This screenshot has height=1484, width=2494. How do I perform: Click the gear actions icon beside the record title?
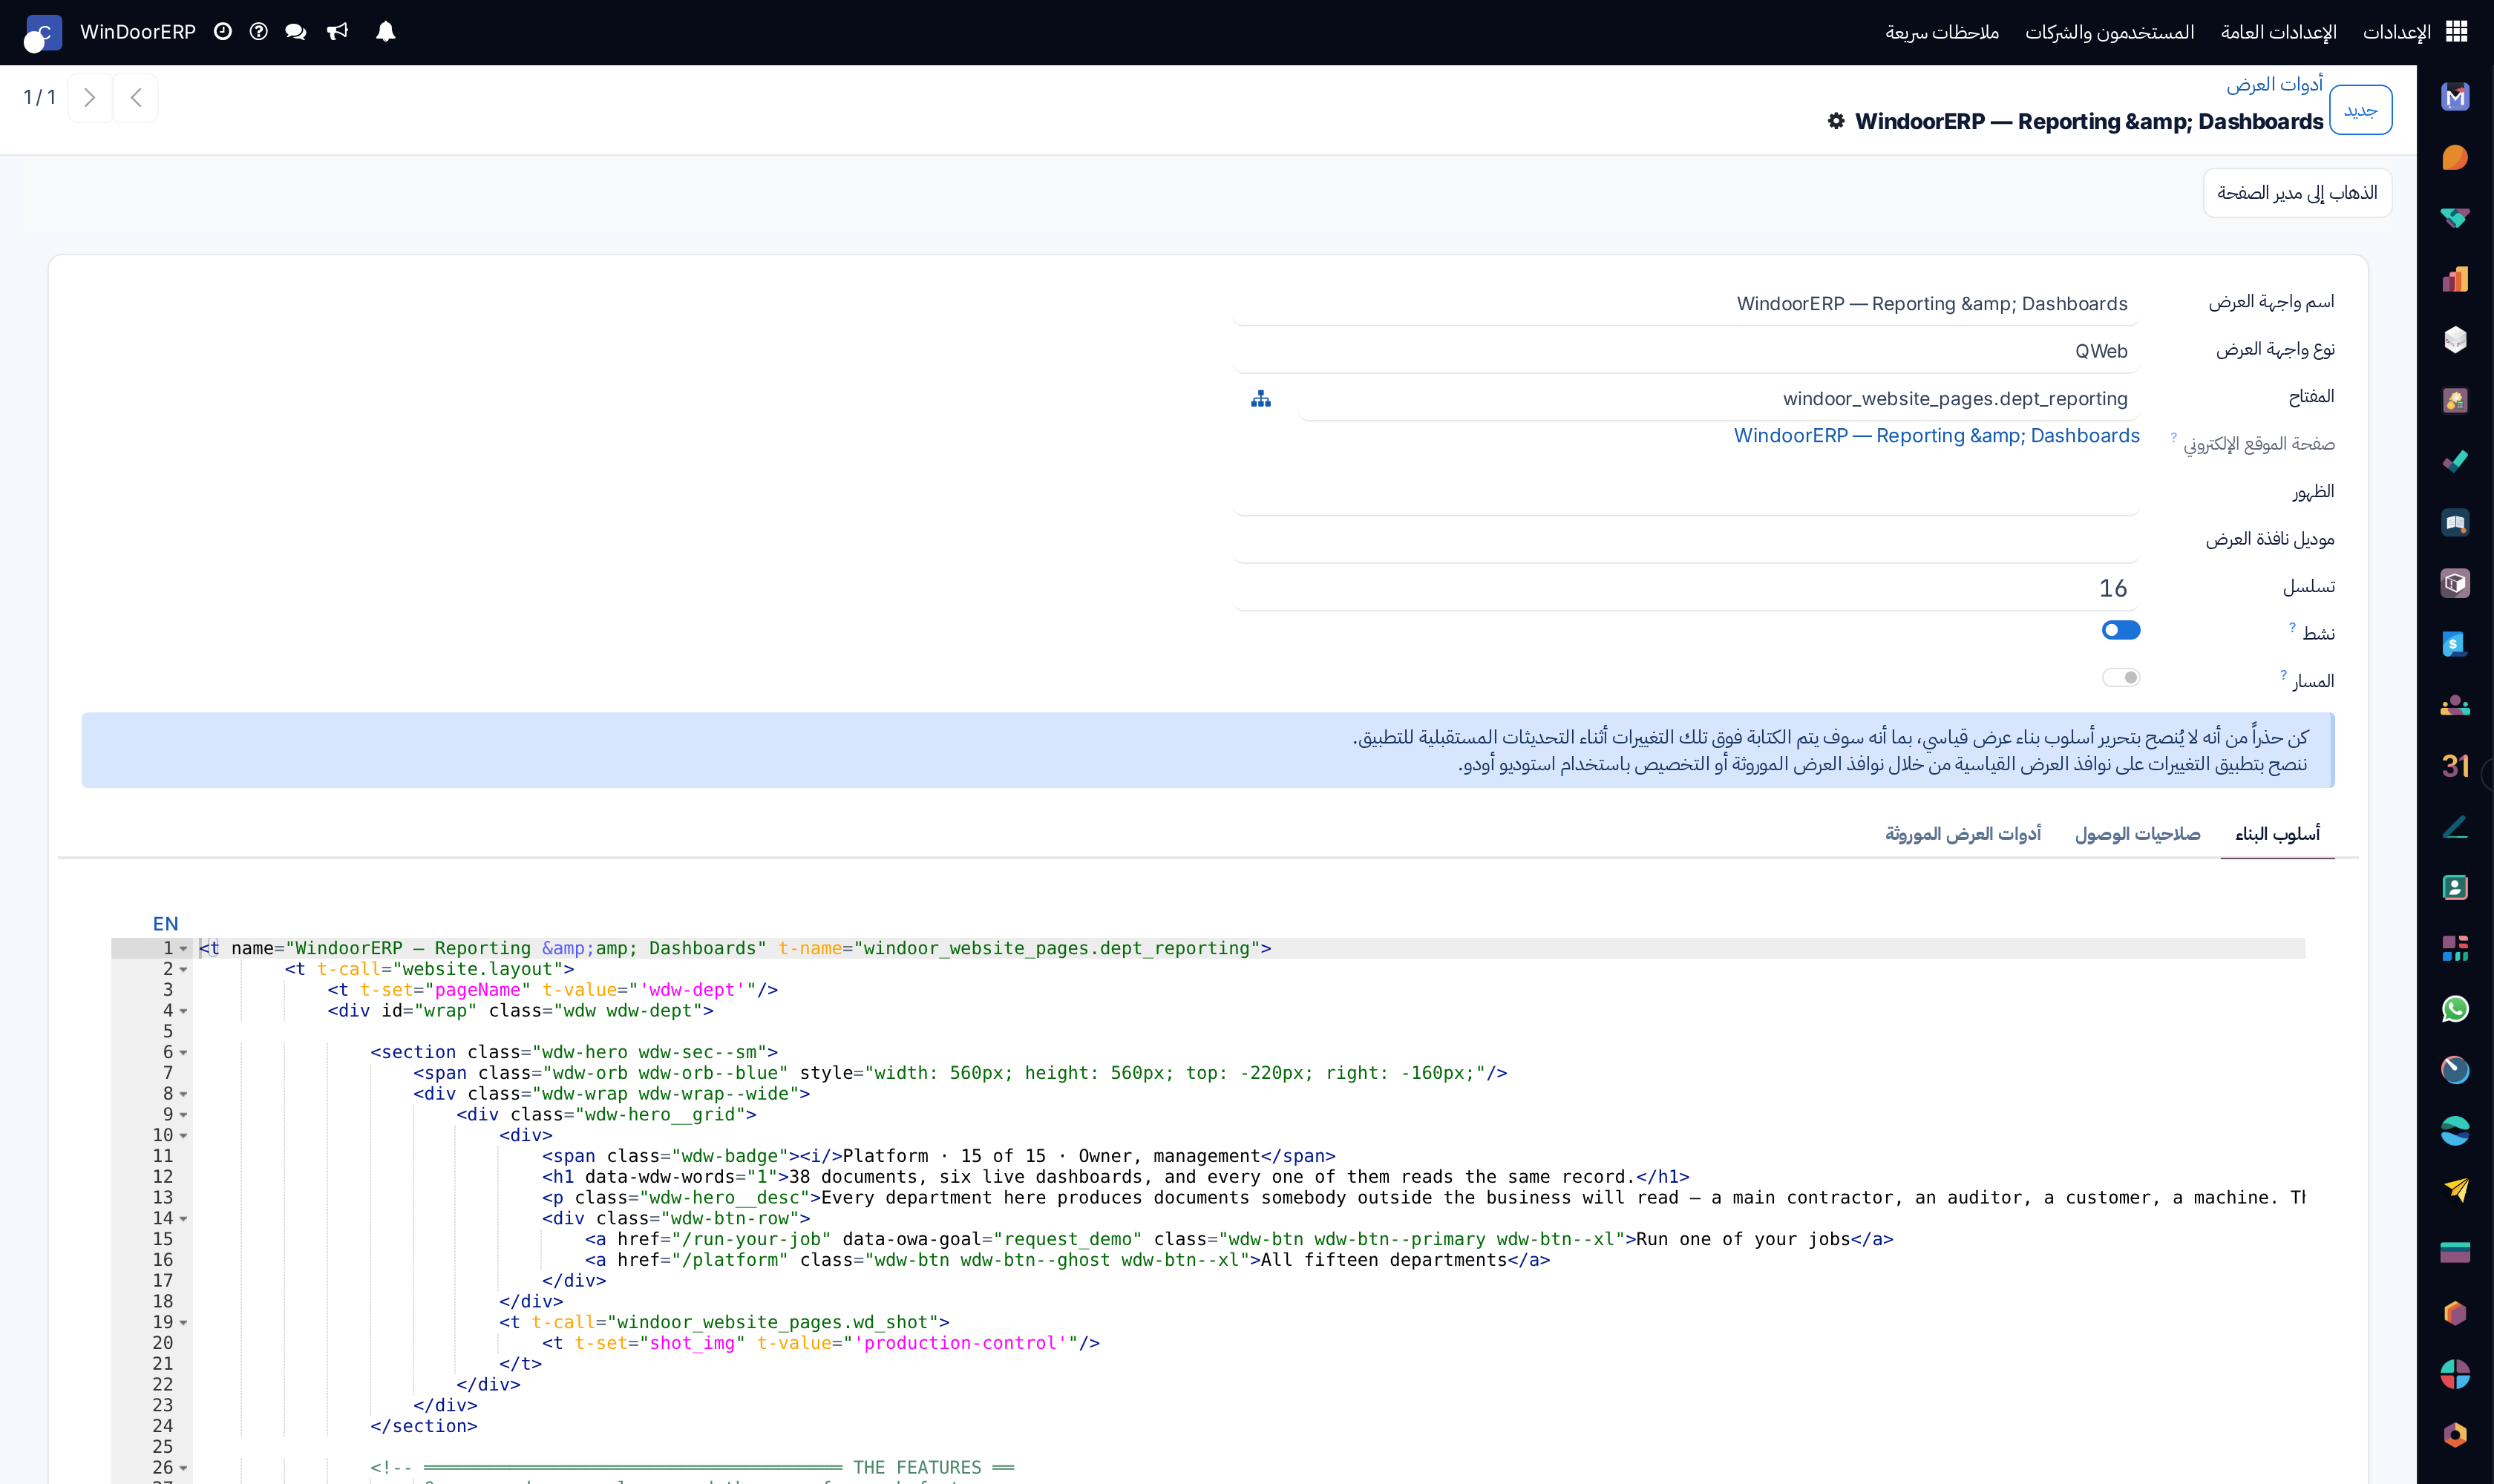click(x=1836, y=121)
